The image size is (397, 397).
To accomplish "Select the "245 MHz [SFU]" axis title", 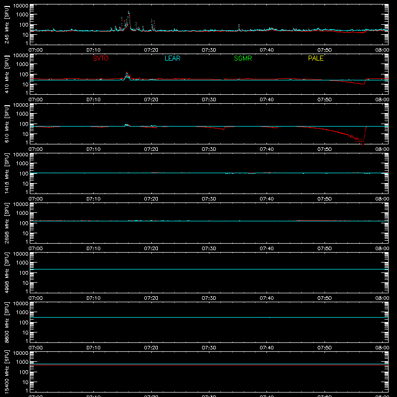I will pos(6,24).
